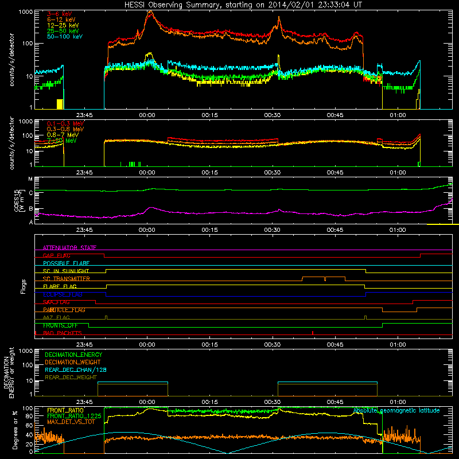Screen dimensions: 459x459
Task: Choose the POSSIBLE_FLARE flag label
Action: tap(66, 263)
